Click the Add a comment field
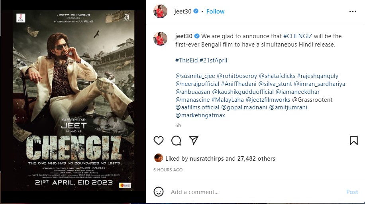The width and height of the screenshot is (365, 204). point(256,192)
